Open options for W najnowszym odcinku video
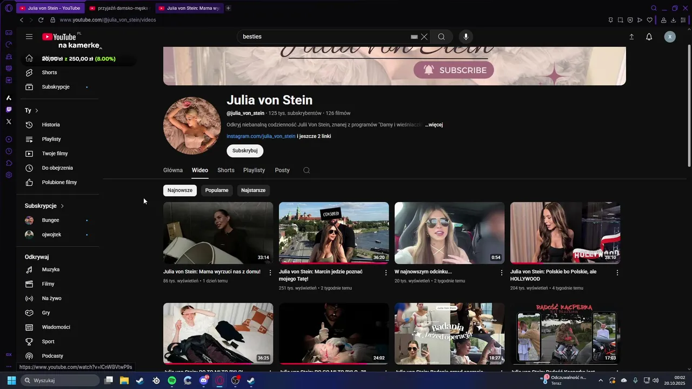This screenshot has height=389, width=692. point(502,273)
